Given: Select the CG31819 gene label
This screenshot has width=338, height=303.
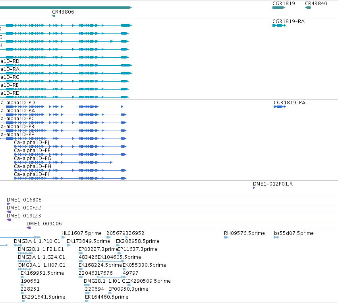Looking at the screenshot, I should coord(284,4).
